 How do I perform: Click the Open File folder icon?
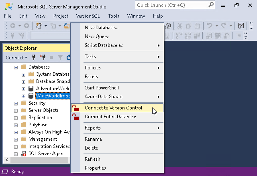pos(67,26)
